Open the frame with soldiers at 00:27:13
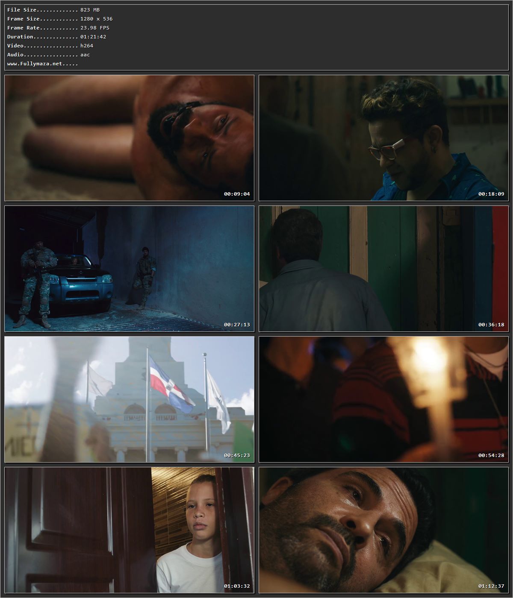Viewport: 513px width, 598px height. 129,269
